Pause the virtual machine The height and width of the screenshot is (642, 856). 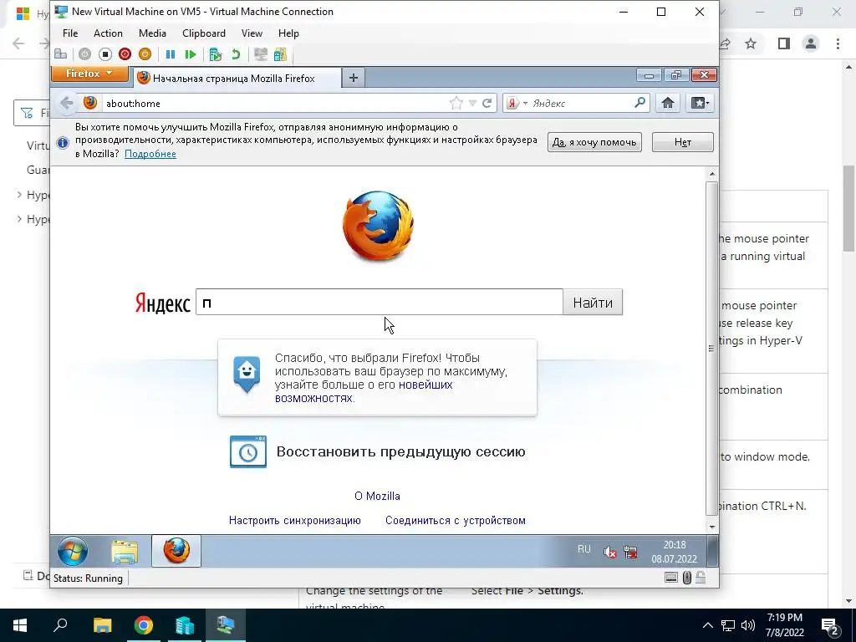[x=171, y=54]
